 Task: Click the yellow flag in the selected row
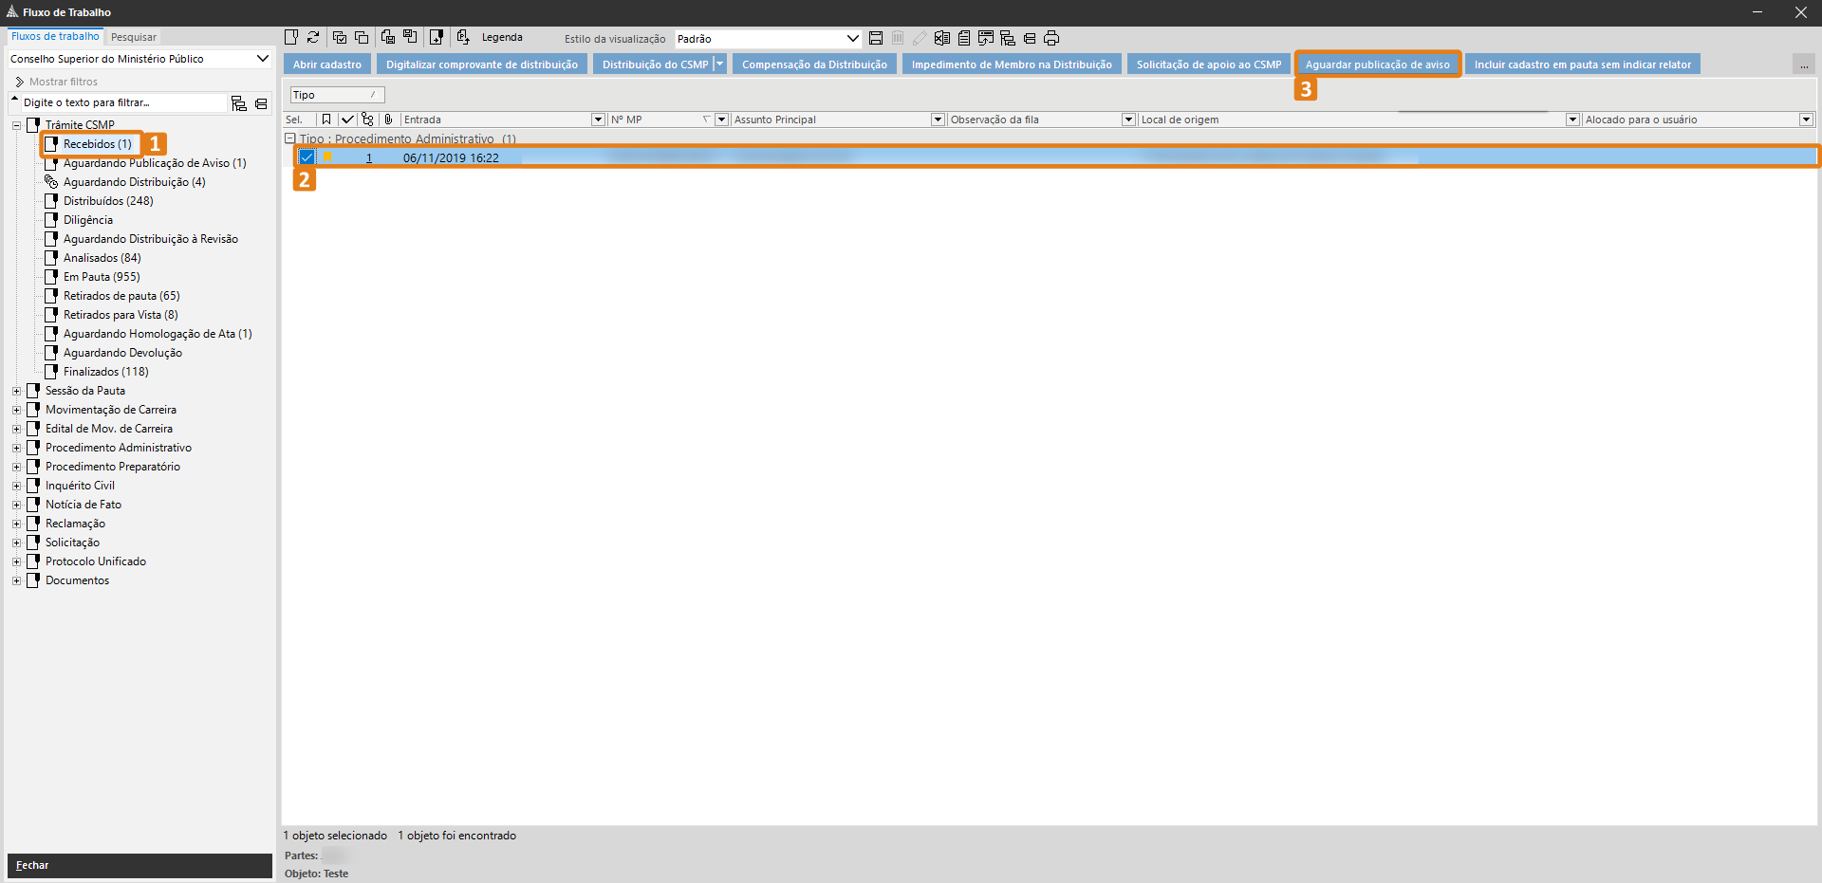(328, 157)
